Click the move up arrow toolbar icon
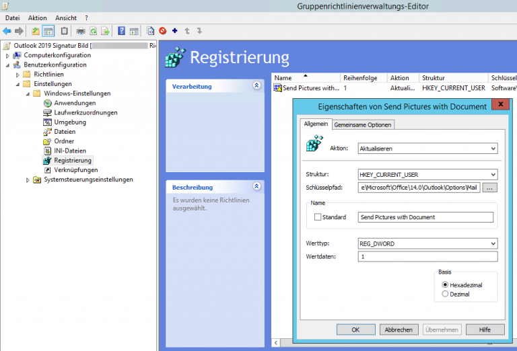 pos(187,31)
